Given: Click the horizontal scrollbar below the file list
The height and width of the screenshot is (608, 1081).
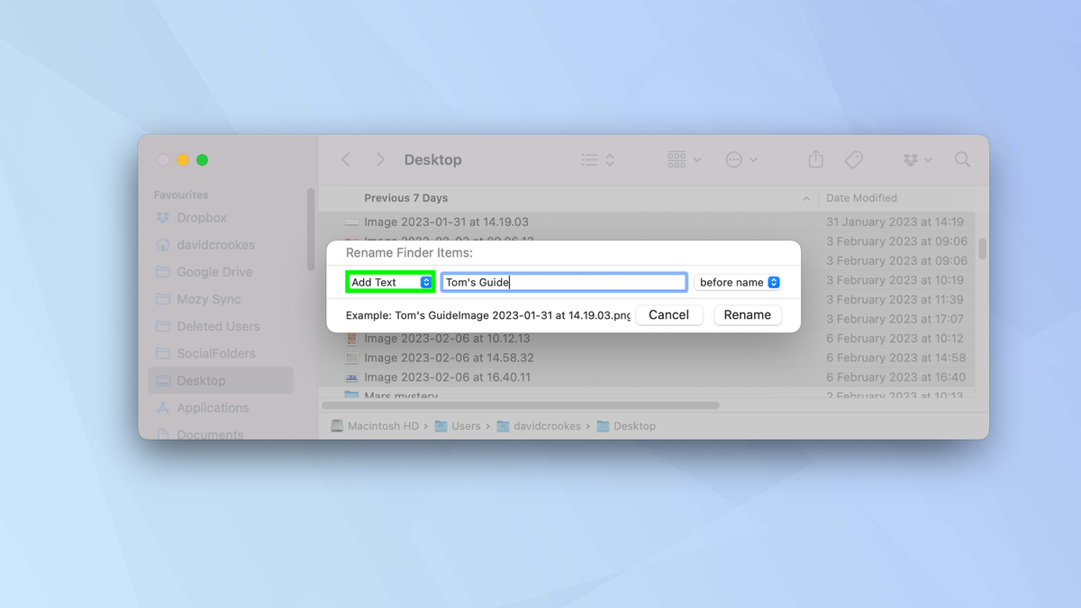Looking at the screenshot, I should [522, 404].
